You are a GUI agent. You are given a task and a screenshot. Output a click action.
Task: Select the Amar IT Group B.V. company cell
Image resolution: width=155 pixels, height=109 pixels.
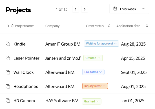click(x=63, y=44)
